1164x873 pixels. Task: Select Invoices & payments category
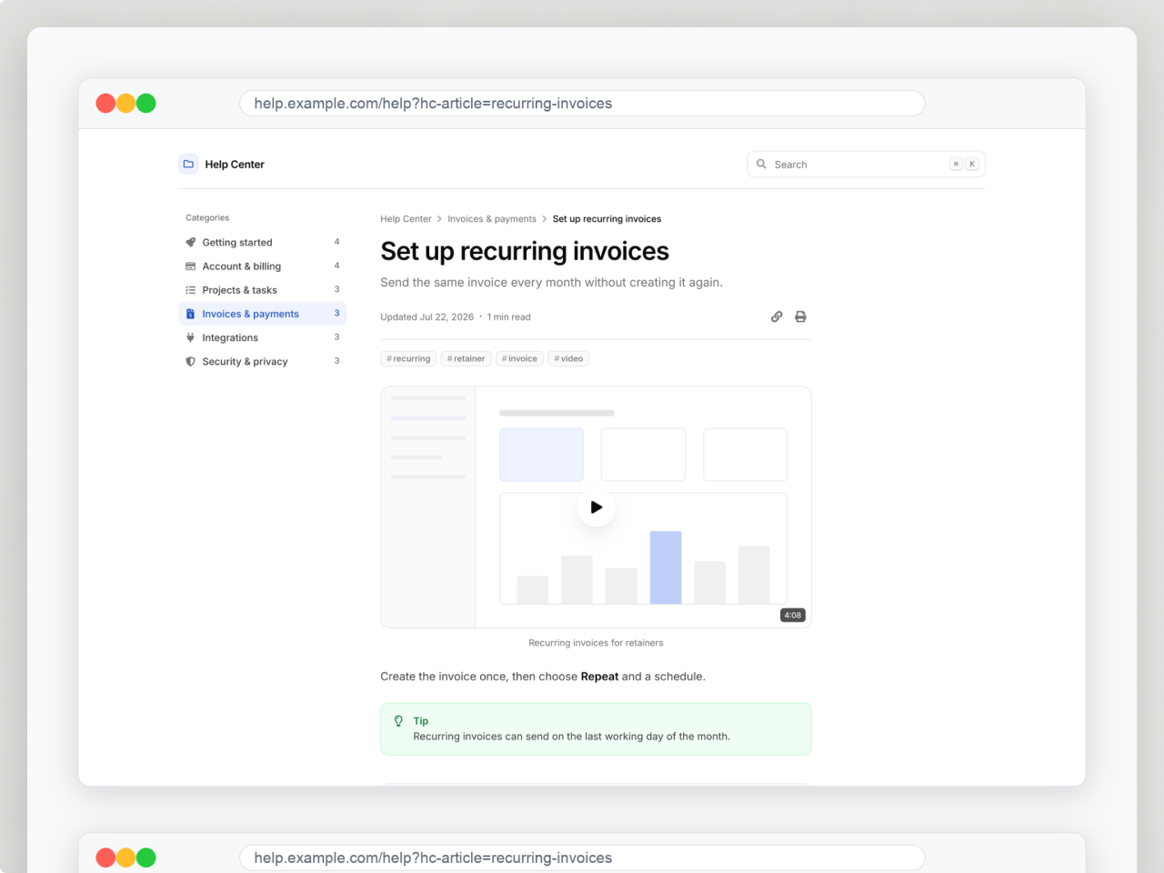(263, 314)
